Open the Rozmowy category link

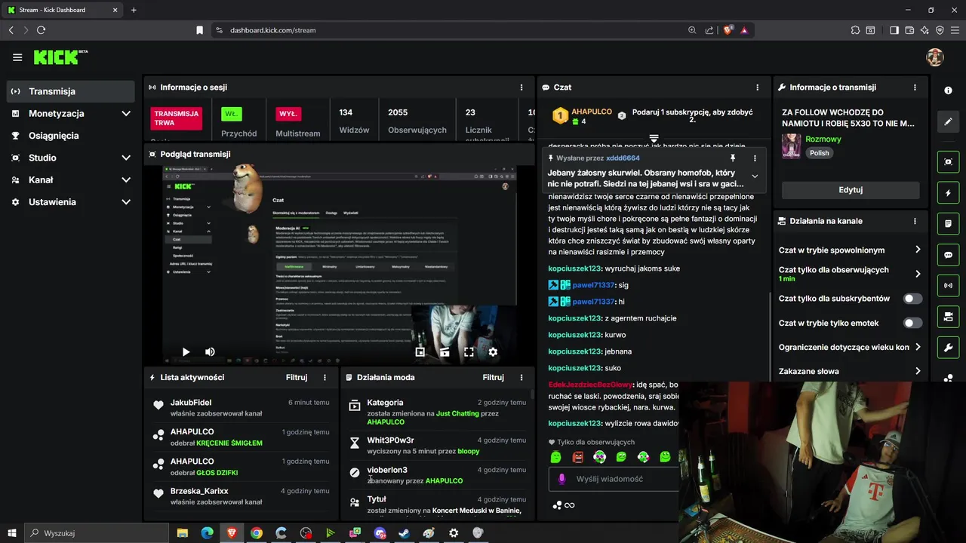pos(823,139)
